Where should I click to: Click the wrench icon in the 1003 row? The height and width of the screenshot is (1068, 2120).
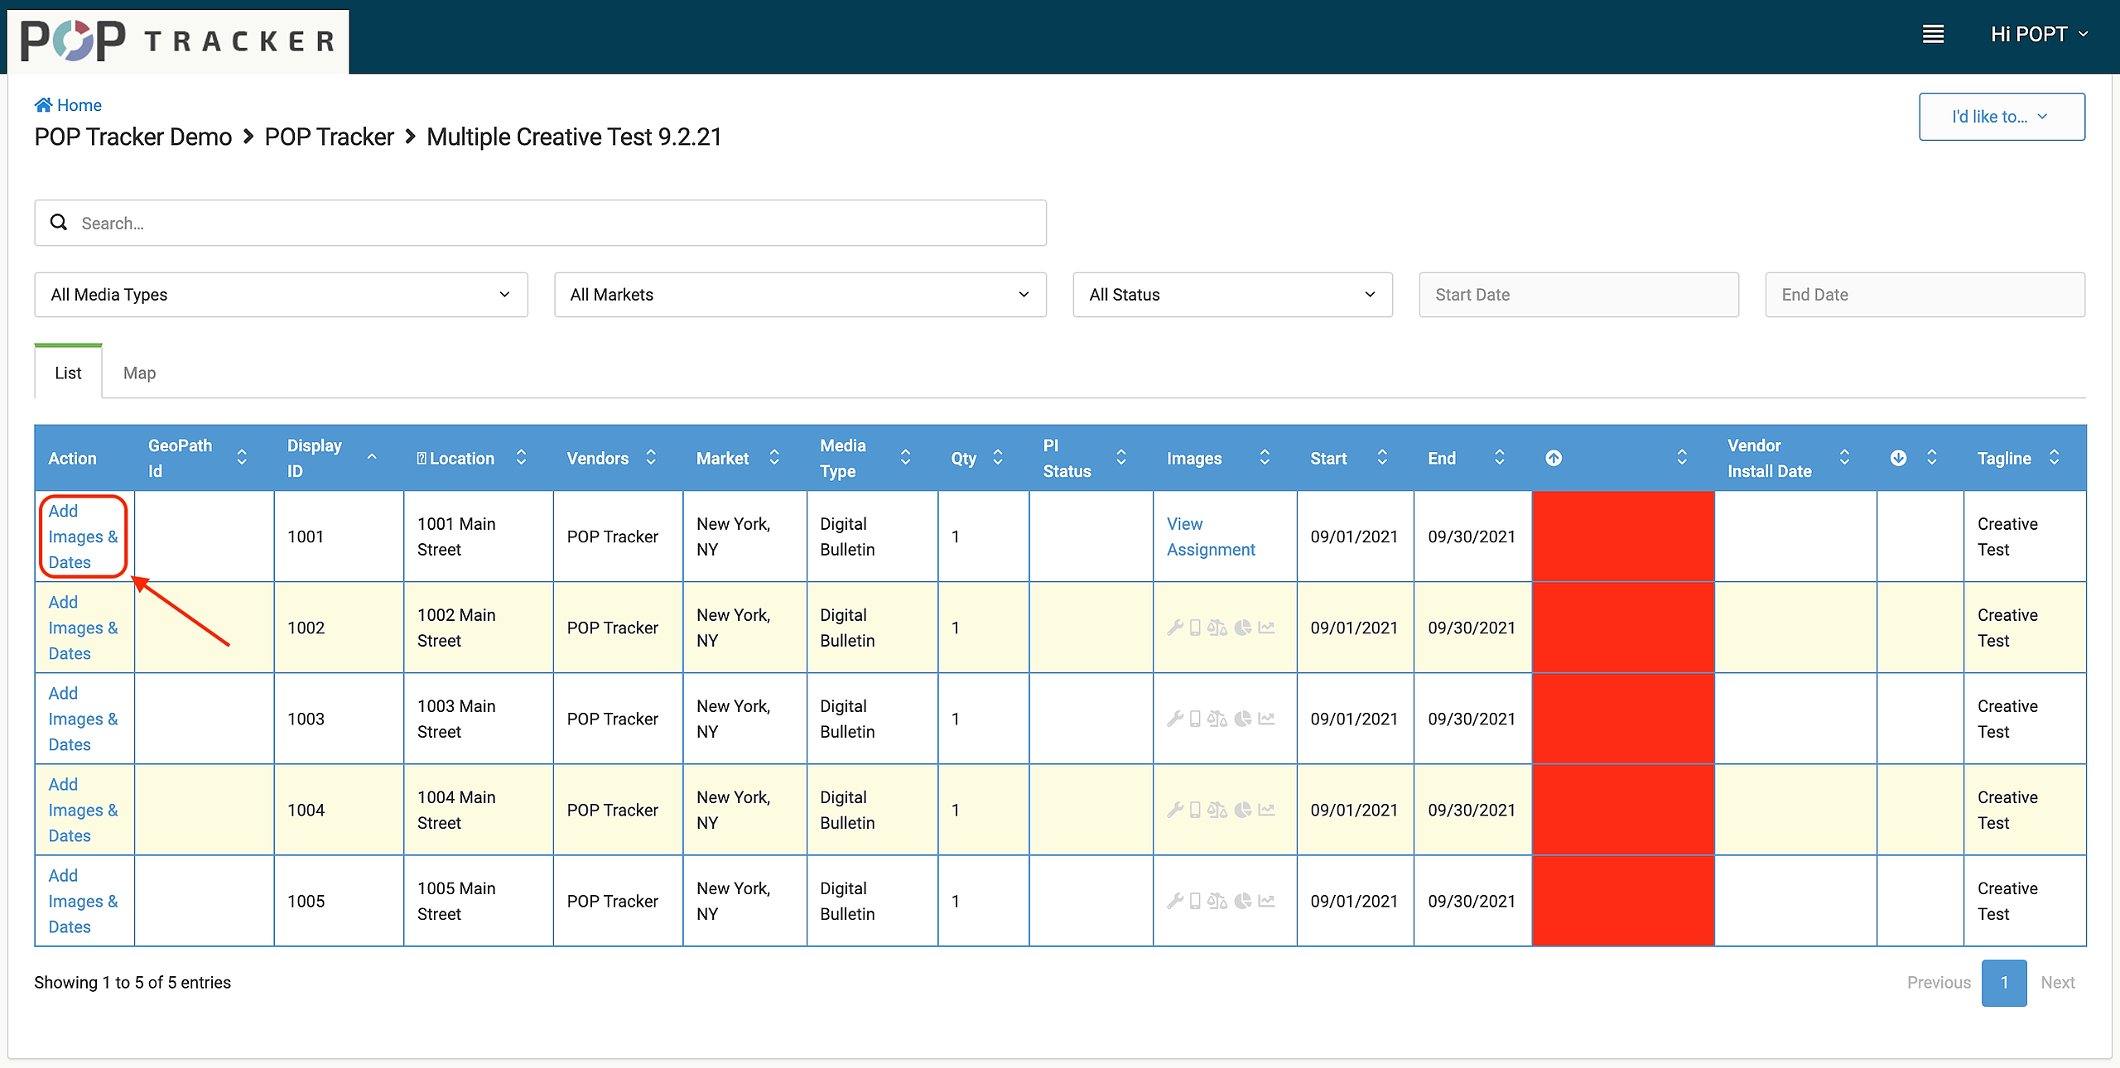(x=1175, y=719)
